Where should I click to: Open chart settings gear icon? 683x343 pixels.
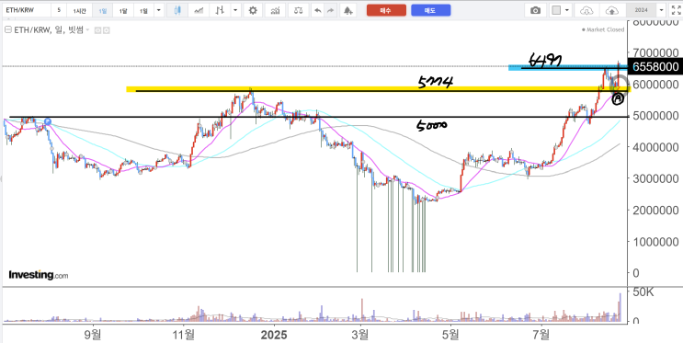click(253, 10)
